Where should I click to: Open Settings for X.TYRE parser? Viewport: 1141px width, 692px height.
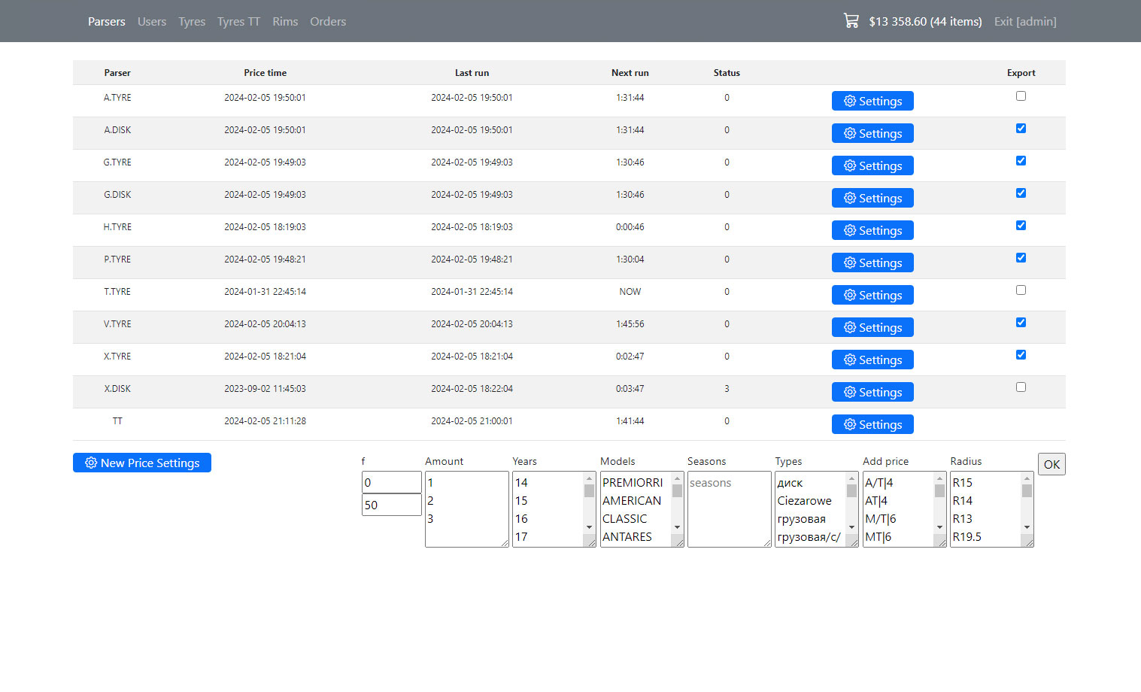(x=872, y=360)
